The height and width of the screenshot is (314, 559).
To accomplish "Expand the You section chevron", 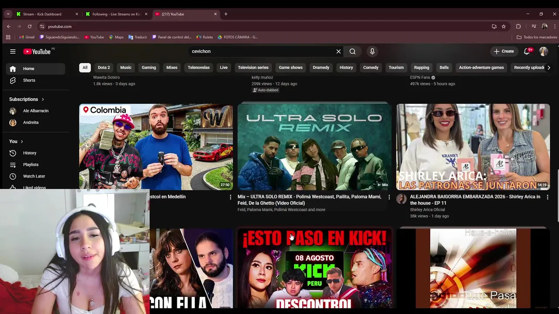I will tap(21, 141).
